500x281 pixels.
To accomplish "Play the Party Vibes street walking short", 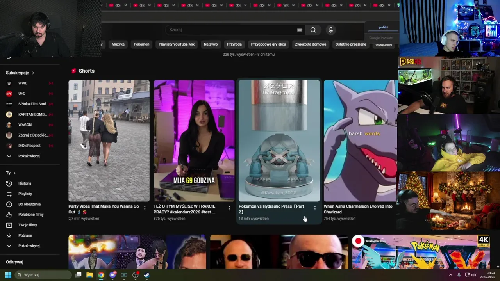I will point(109,141).
